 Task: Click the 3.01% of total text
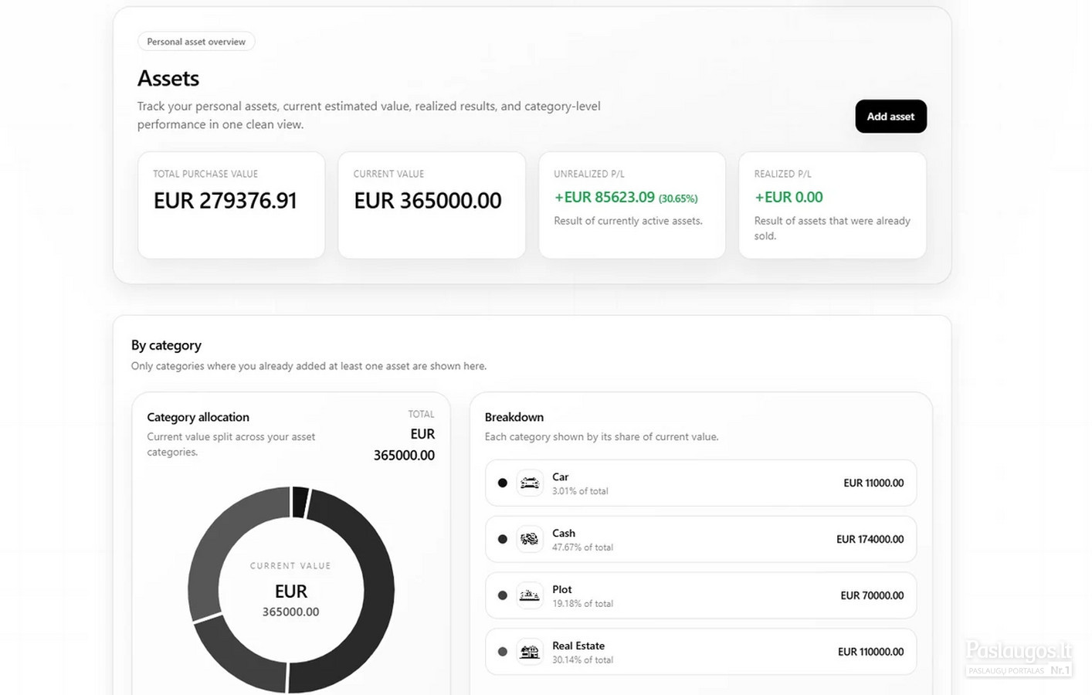[580, 491]
